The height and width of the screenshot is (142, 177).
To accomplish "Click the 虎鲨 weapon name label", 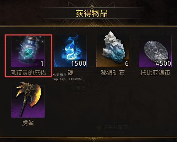I will coord(28,123).
